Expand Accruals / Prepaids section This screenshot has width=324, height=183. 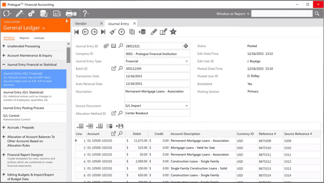coord(4,127)
